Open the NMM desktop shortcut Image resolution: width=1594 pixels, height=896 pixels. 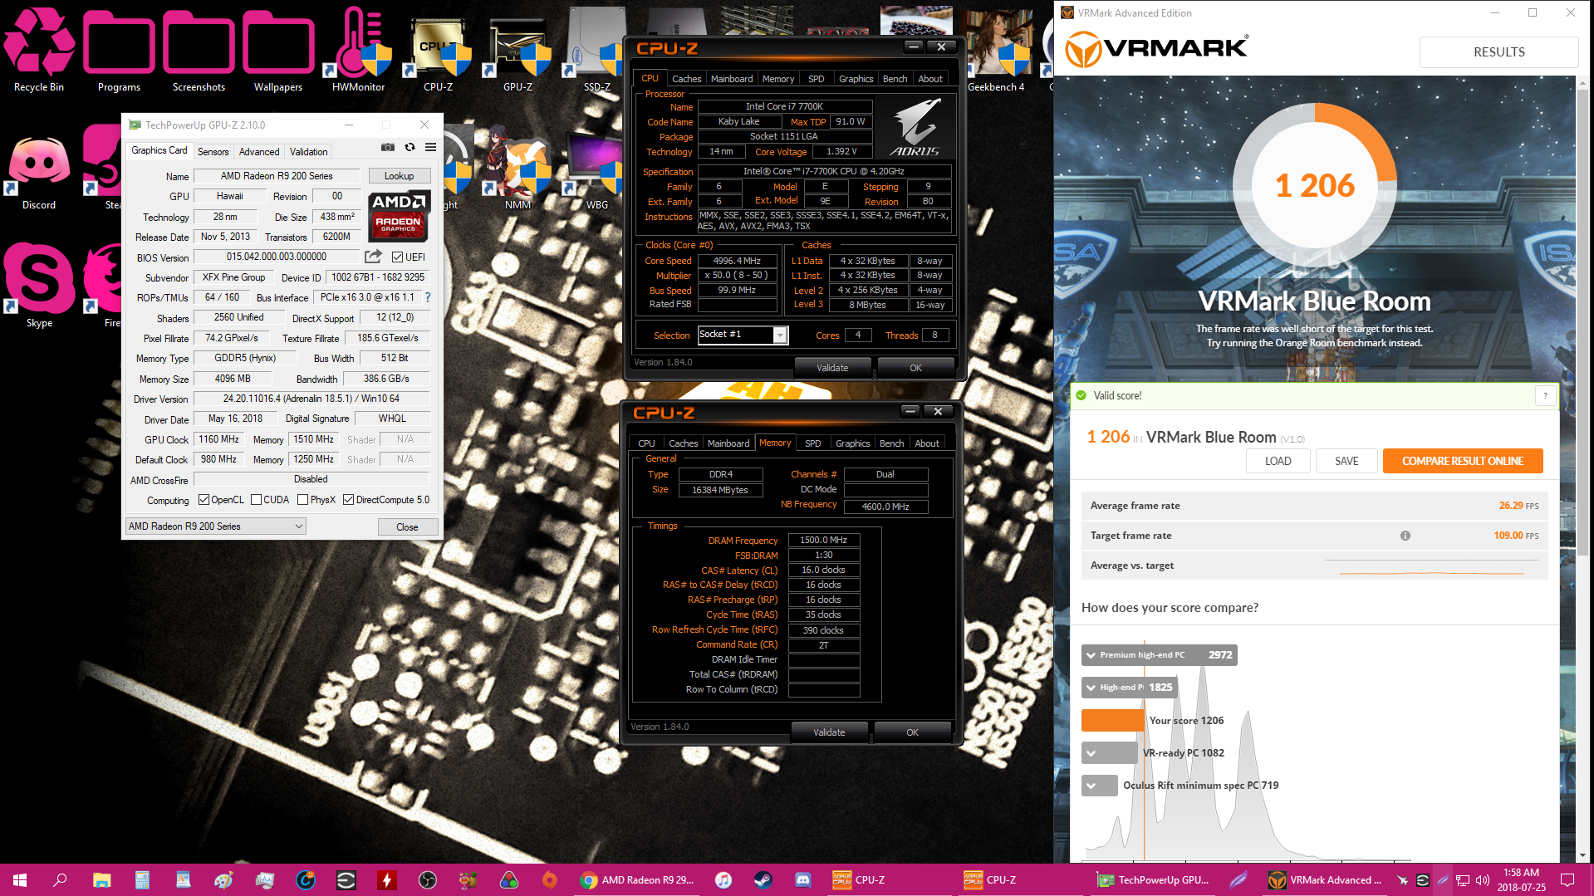(517, 170)
